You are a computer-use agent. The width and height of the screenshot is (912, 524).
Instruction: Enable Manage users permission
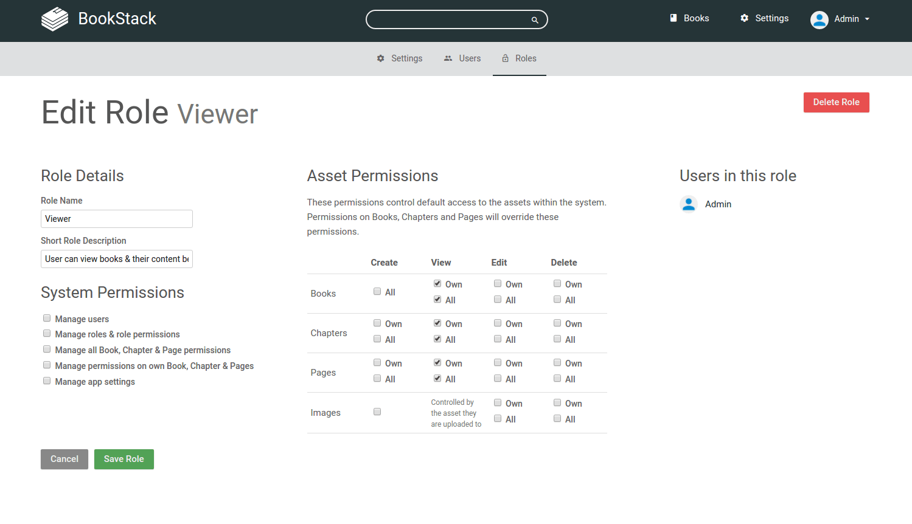coord(47,318)
